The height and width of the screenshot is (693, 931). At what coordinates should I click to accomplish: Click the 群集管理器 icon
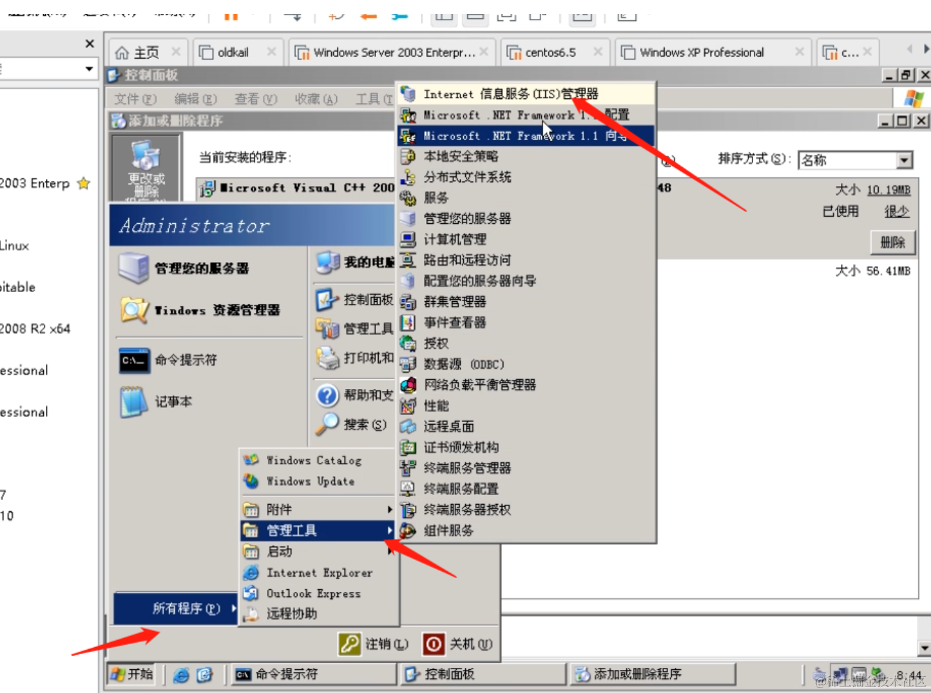click(408, 302)
